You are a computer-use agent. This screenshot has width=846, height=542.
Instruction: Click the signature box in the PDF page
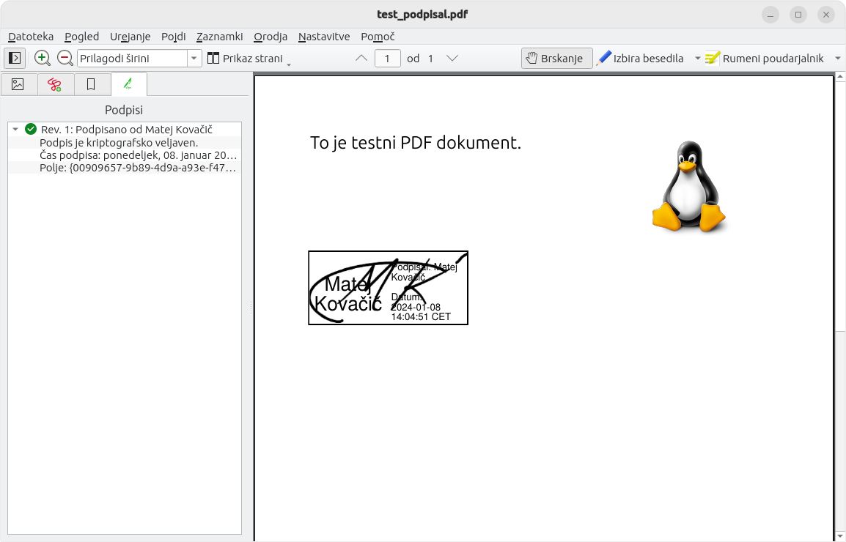[388, 288]
